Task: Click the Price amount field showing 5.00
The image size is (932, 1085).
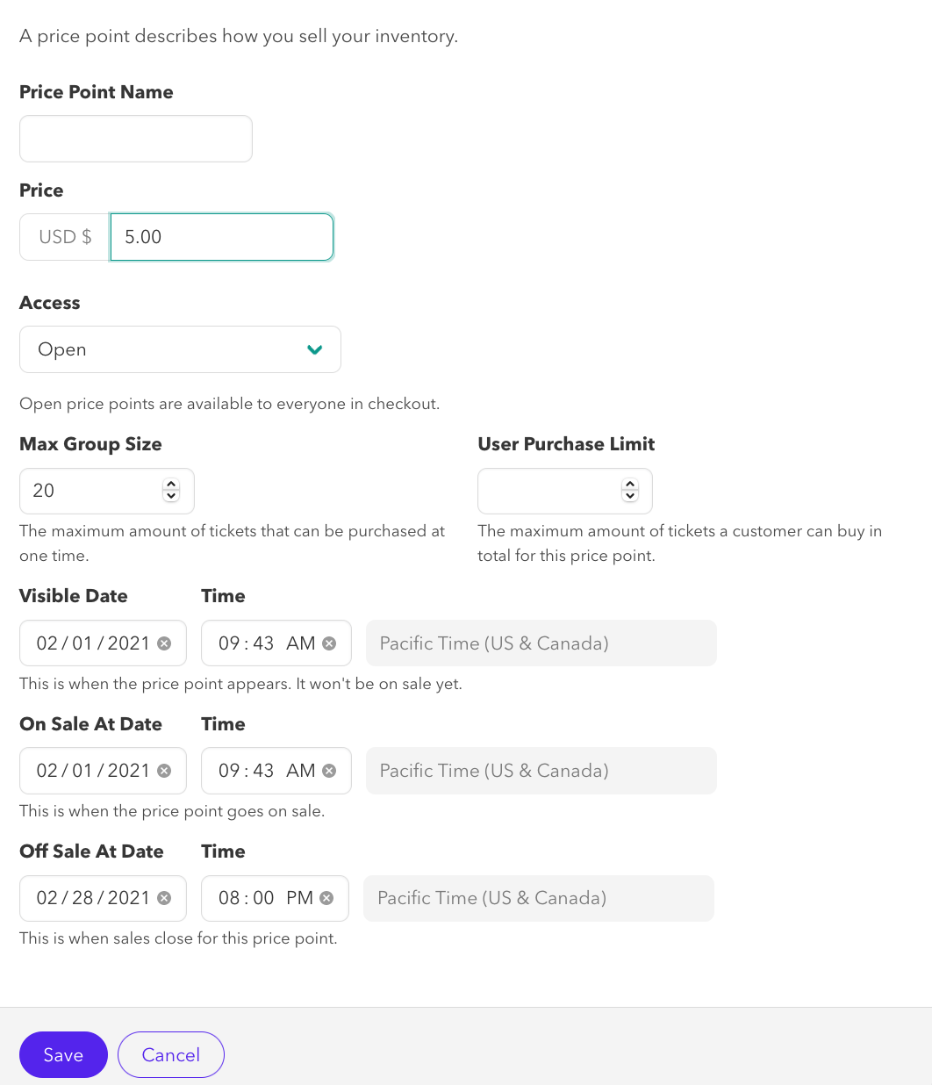Action: (x=222, y=237)
